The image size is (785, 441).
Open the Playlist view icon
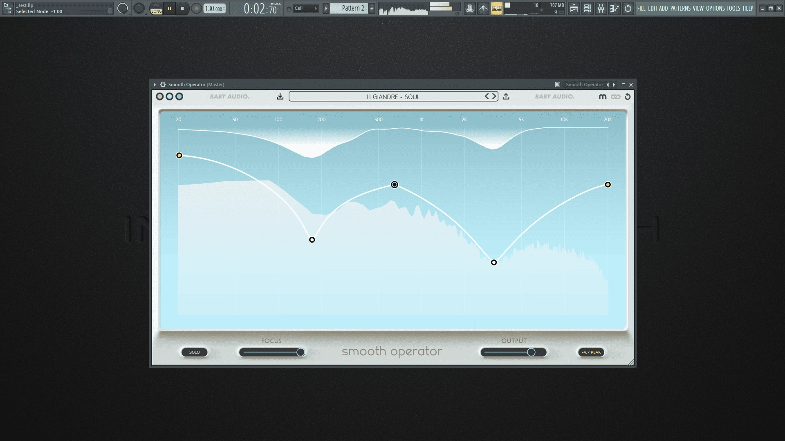click(x=574, y=8)
